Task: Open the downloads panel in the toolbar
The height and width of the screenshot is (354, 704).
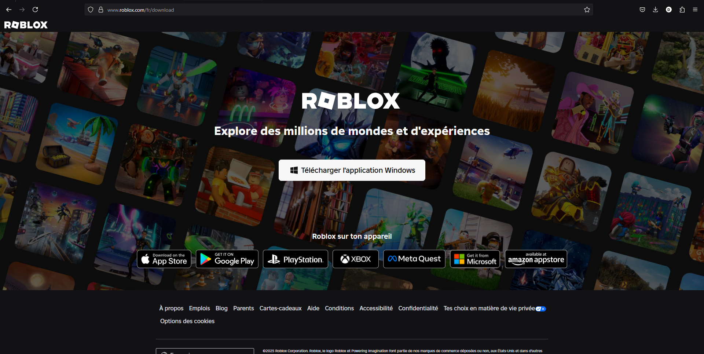Action: pos(655,10)
